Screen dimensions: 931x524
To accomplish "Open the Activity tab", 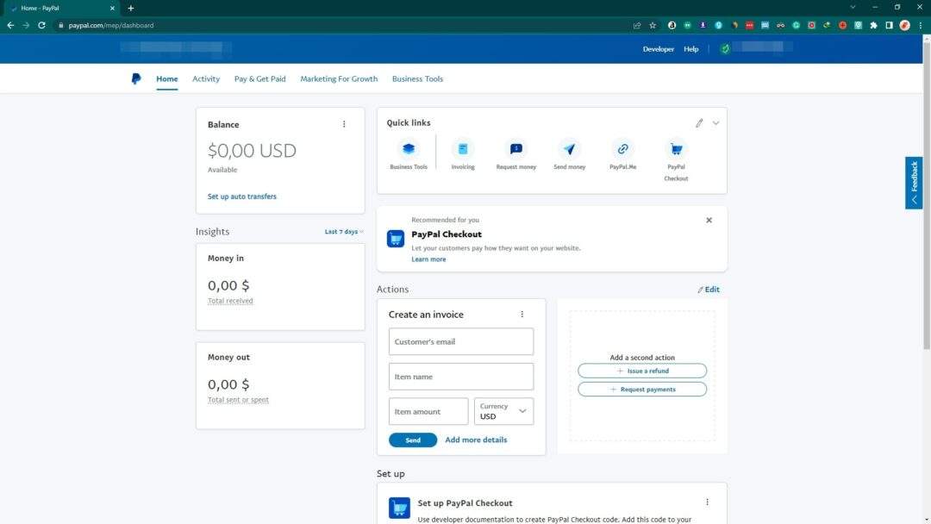I will tap(206, 79).
